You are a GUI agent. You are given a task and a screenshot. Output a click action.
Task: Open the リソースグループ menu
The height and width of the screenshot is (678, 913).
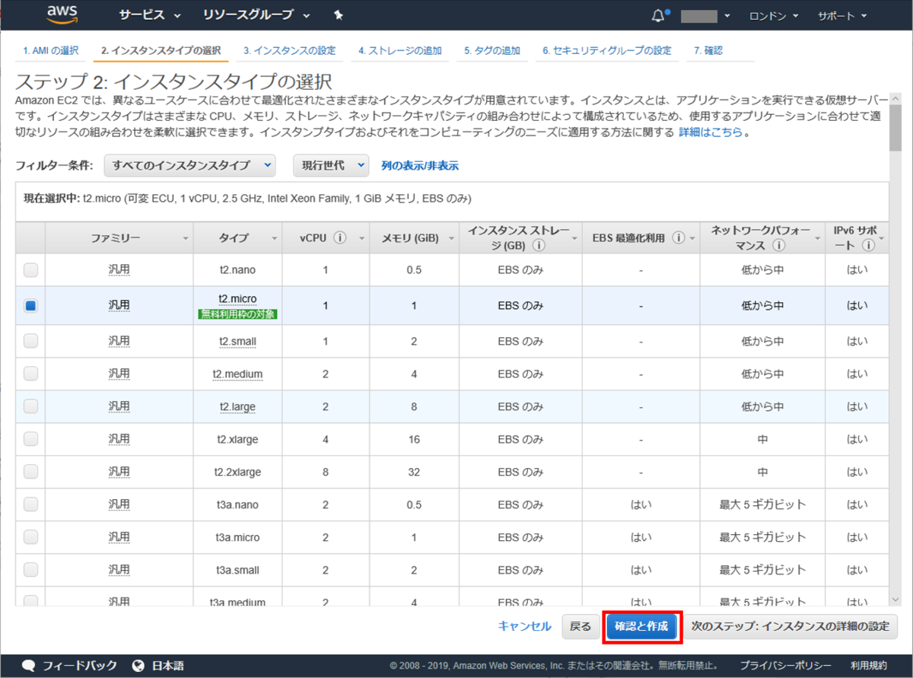[x=256, y=15]
